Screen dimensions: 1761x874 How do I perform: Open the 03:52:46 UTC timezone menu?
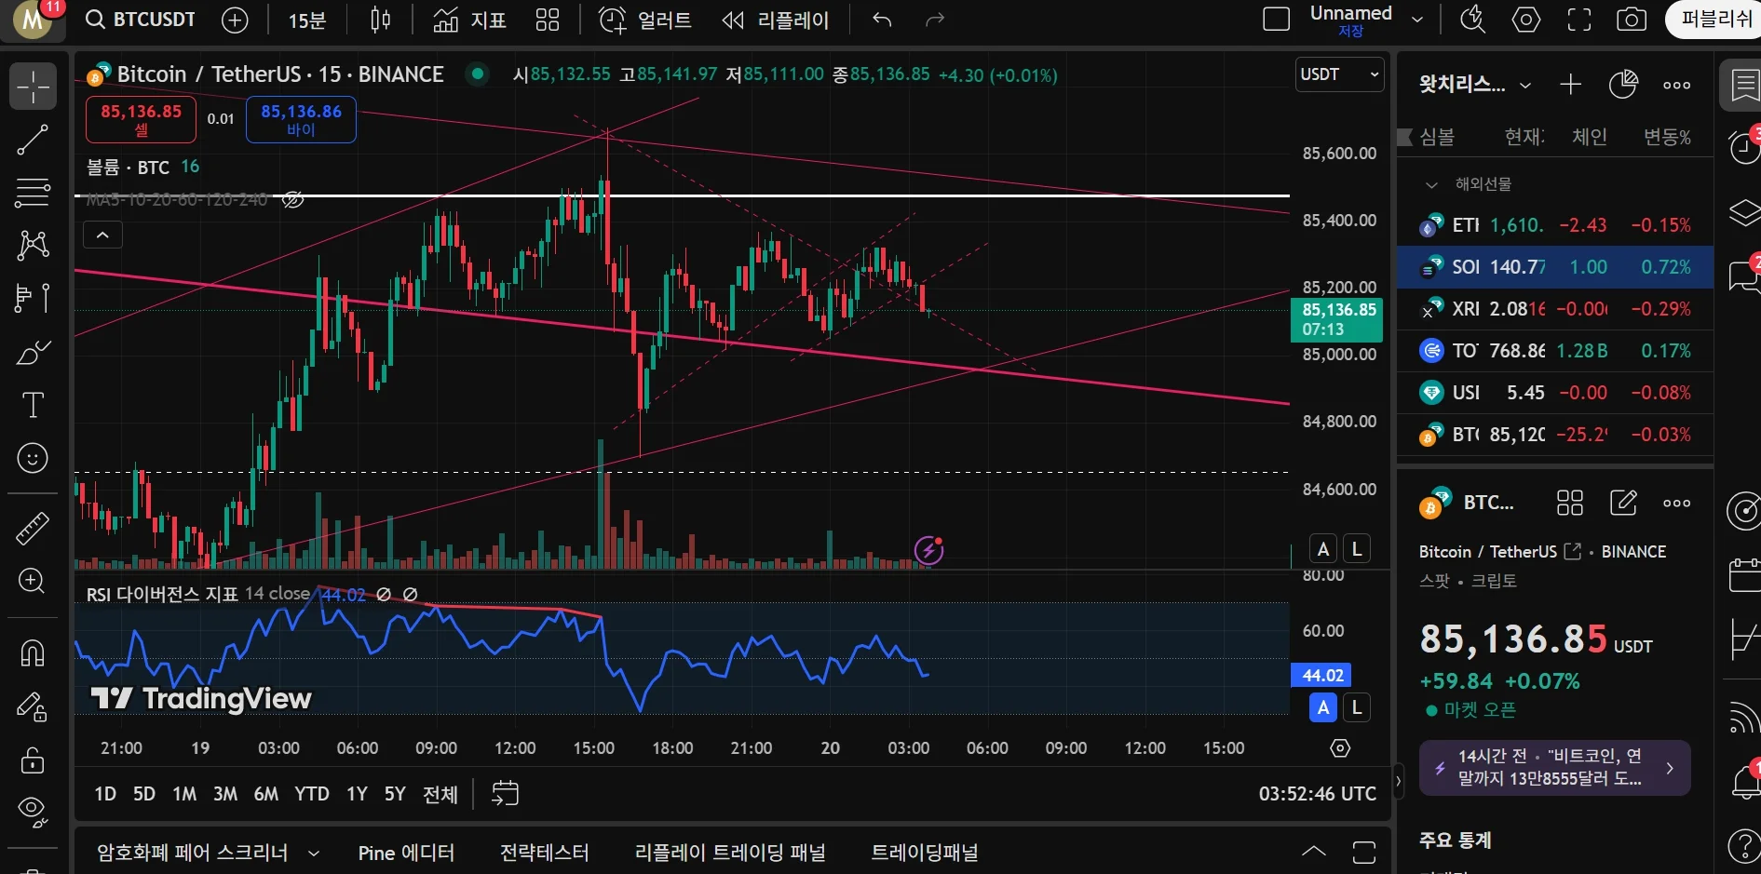[x=1318, y=794]
